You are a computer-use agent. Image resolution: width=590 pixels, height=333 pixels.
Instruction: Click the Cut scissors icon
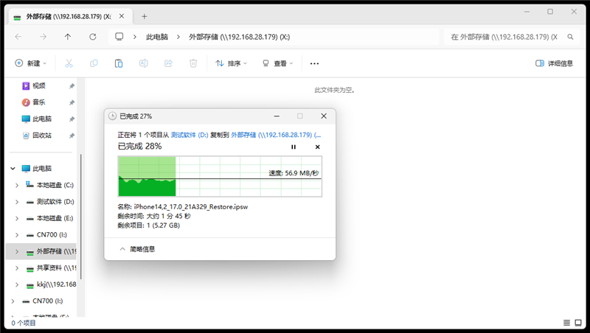(69, 63)
